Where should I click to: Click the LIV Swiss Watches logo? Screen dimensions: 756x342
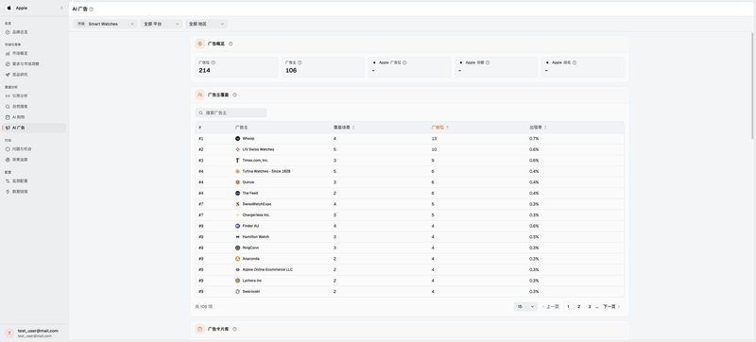(x=238, y=149)
